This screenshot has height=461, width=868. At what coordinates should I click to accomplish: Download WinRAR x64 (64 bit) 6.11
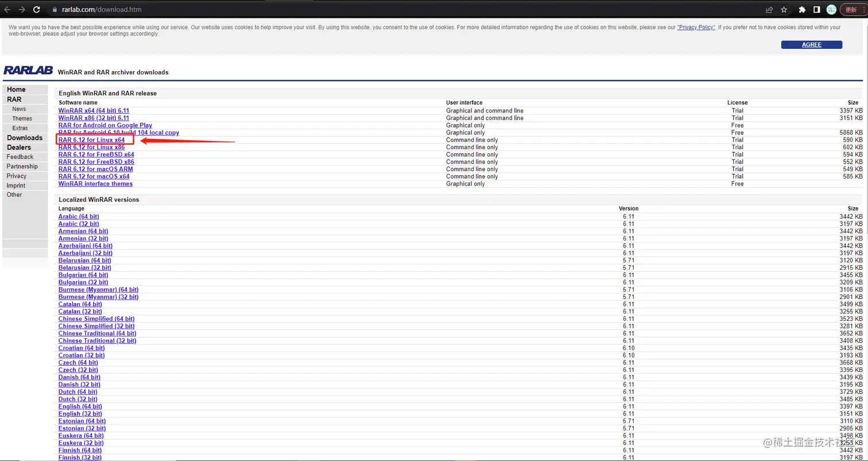[94, 111]
